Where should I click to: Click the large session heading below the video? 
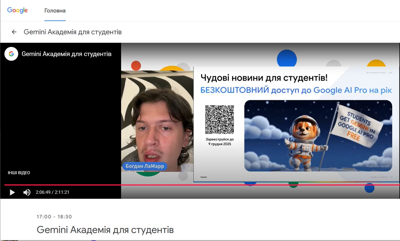[x=105, y=230]
